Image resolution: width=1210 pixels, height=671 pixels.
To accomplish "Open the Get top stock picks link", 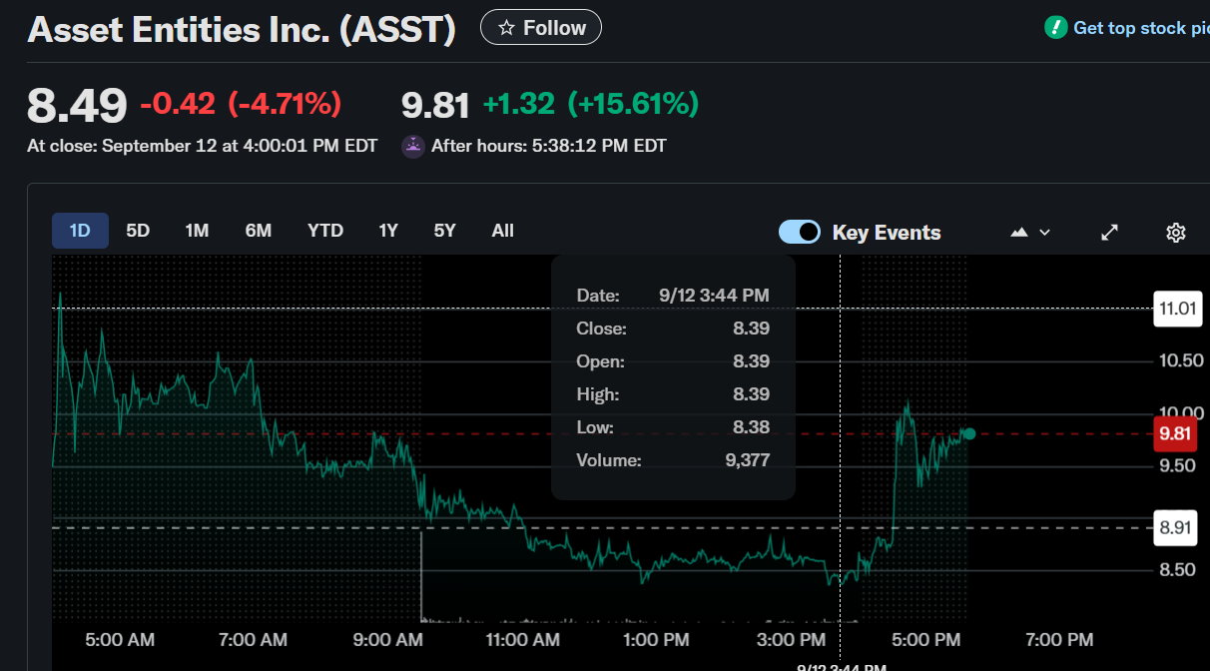I will 1141,28.
